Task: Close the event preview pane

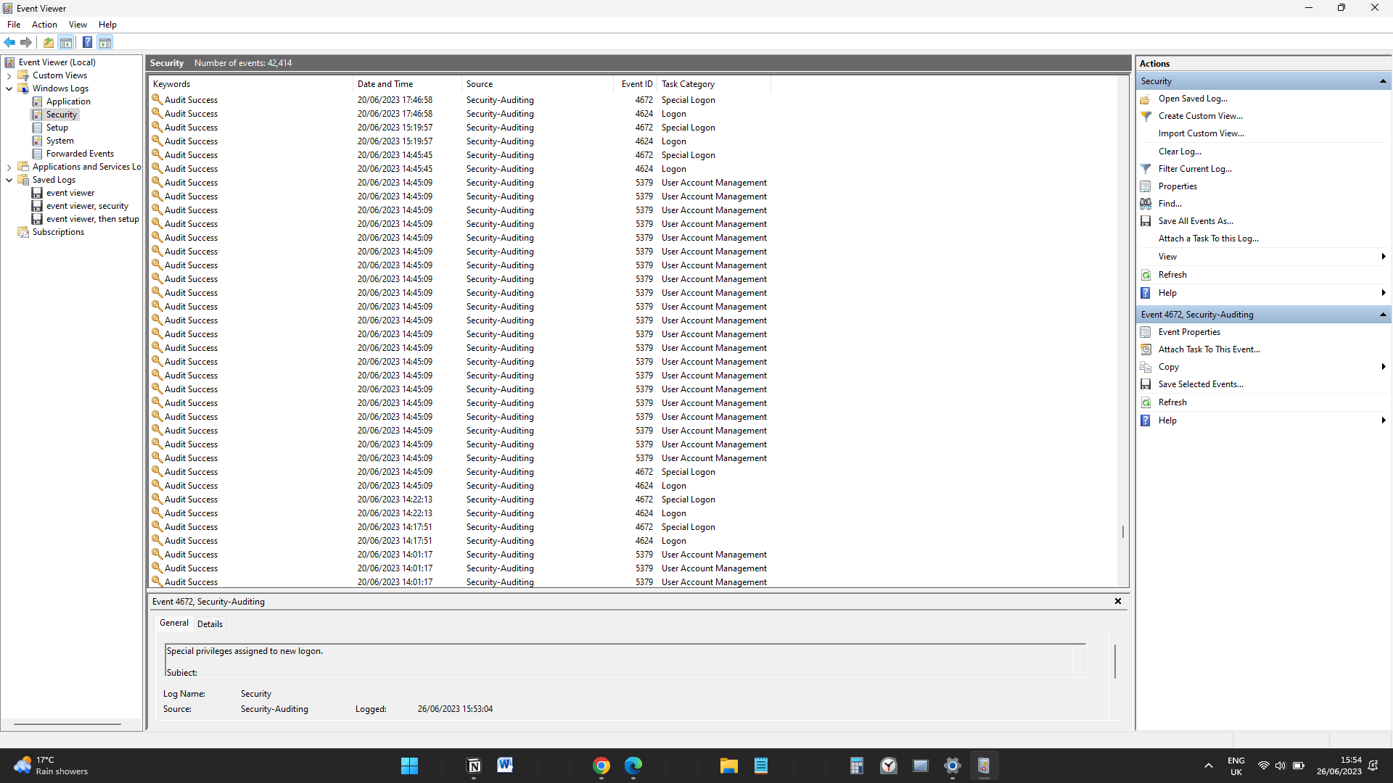Action: pyautogui.click(x=1117, y=601)
